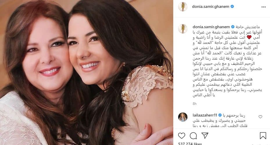Like lailaazaherr11's comment with the small heart

[260, 117]
